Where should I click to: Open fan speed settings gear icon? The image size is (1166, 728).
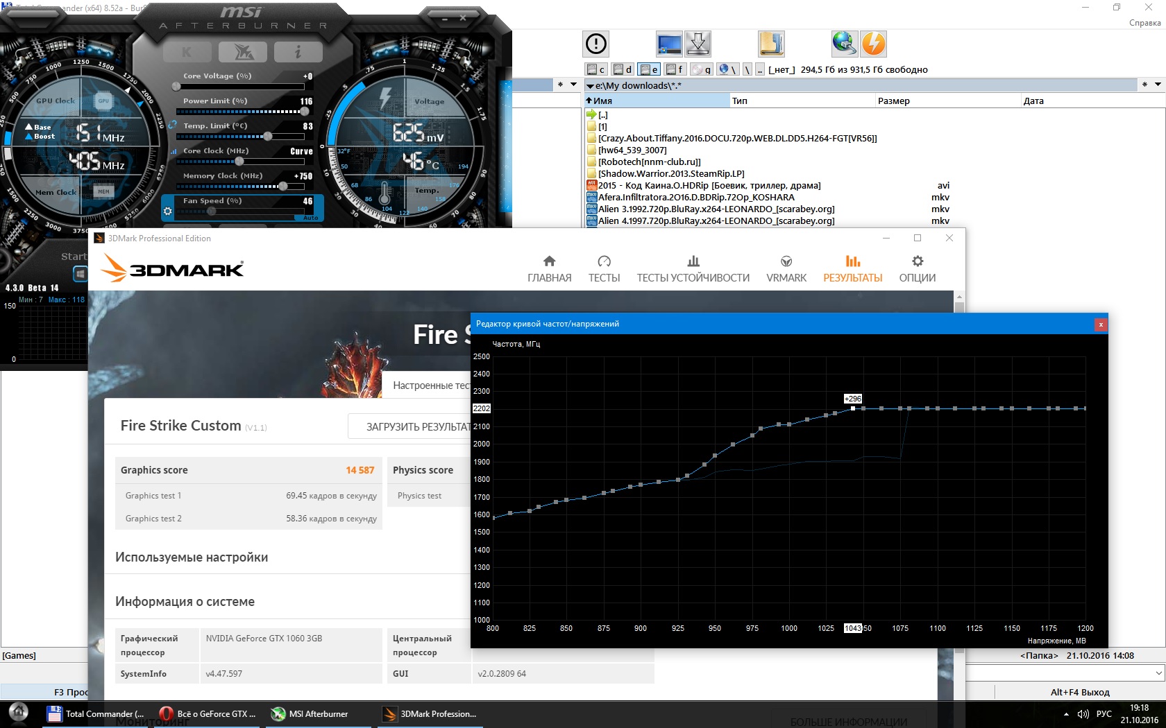pyautogui.click(x=167, y=210)
